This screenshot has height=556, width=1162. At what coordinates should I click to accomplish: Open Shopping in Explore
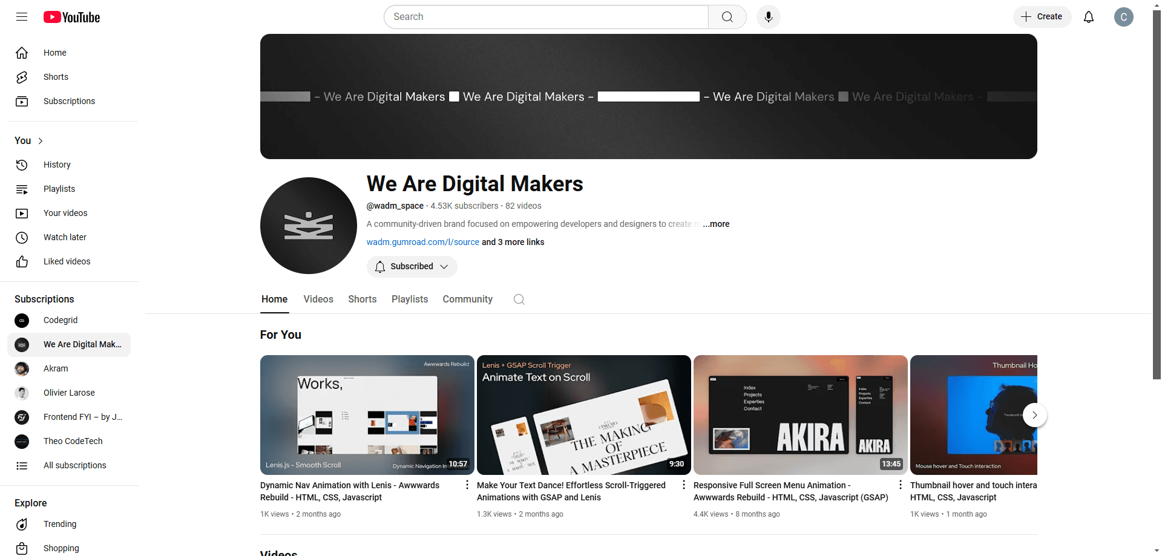pos(69,548)
